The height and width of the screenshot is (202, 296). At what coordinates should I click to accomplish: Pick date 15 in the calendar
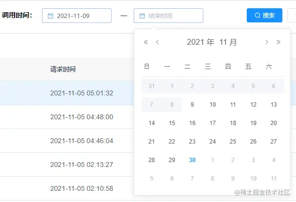[x=172, y=123]
